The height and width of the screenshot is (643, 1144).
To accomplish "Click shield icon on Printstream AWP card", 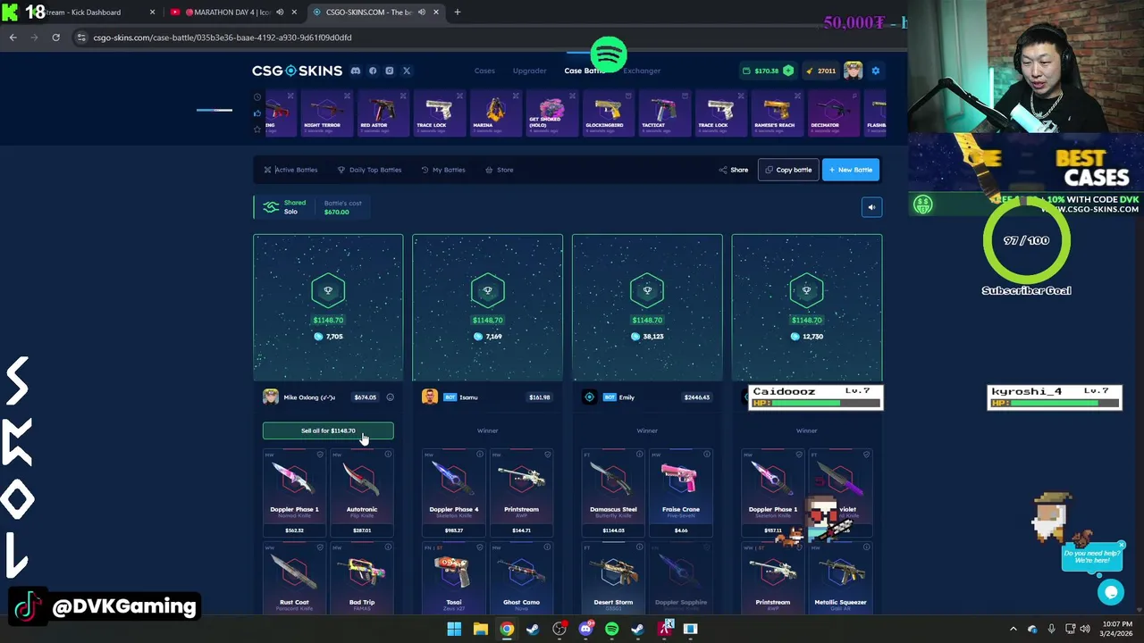I will click(x=547, y=455).
